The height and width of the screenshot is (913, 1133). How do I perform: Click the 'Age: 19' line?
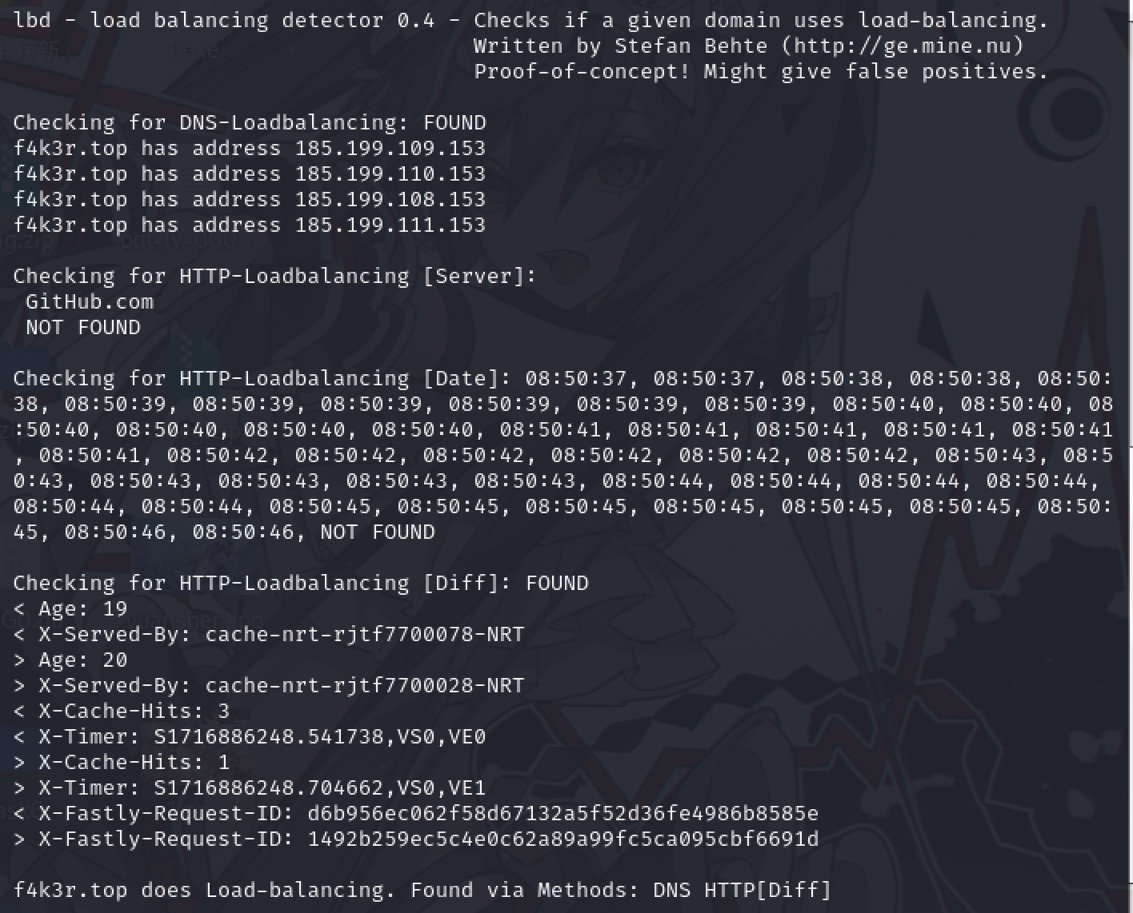[x=70, y=608]
